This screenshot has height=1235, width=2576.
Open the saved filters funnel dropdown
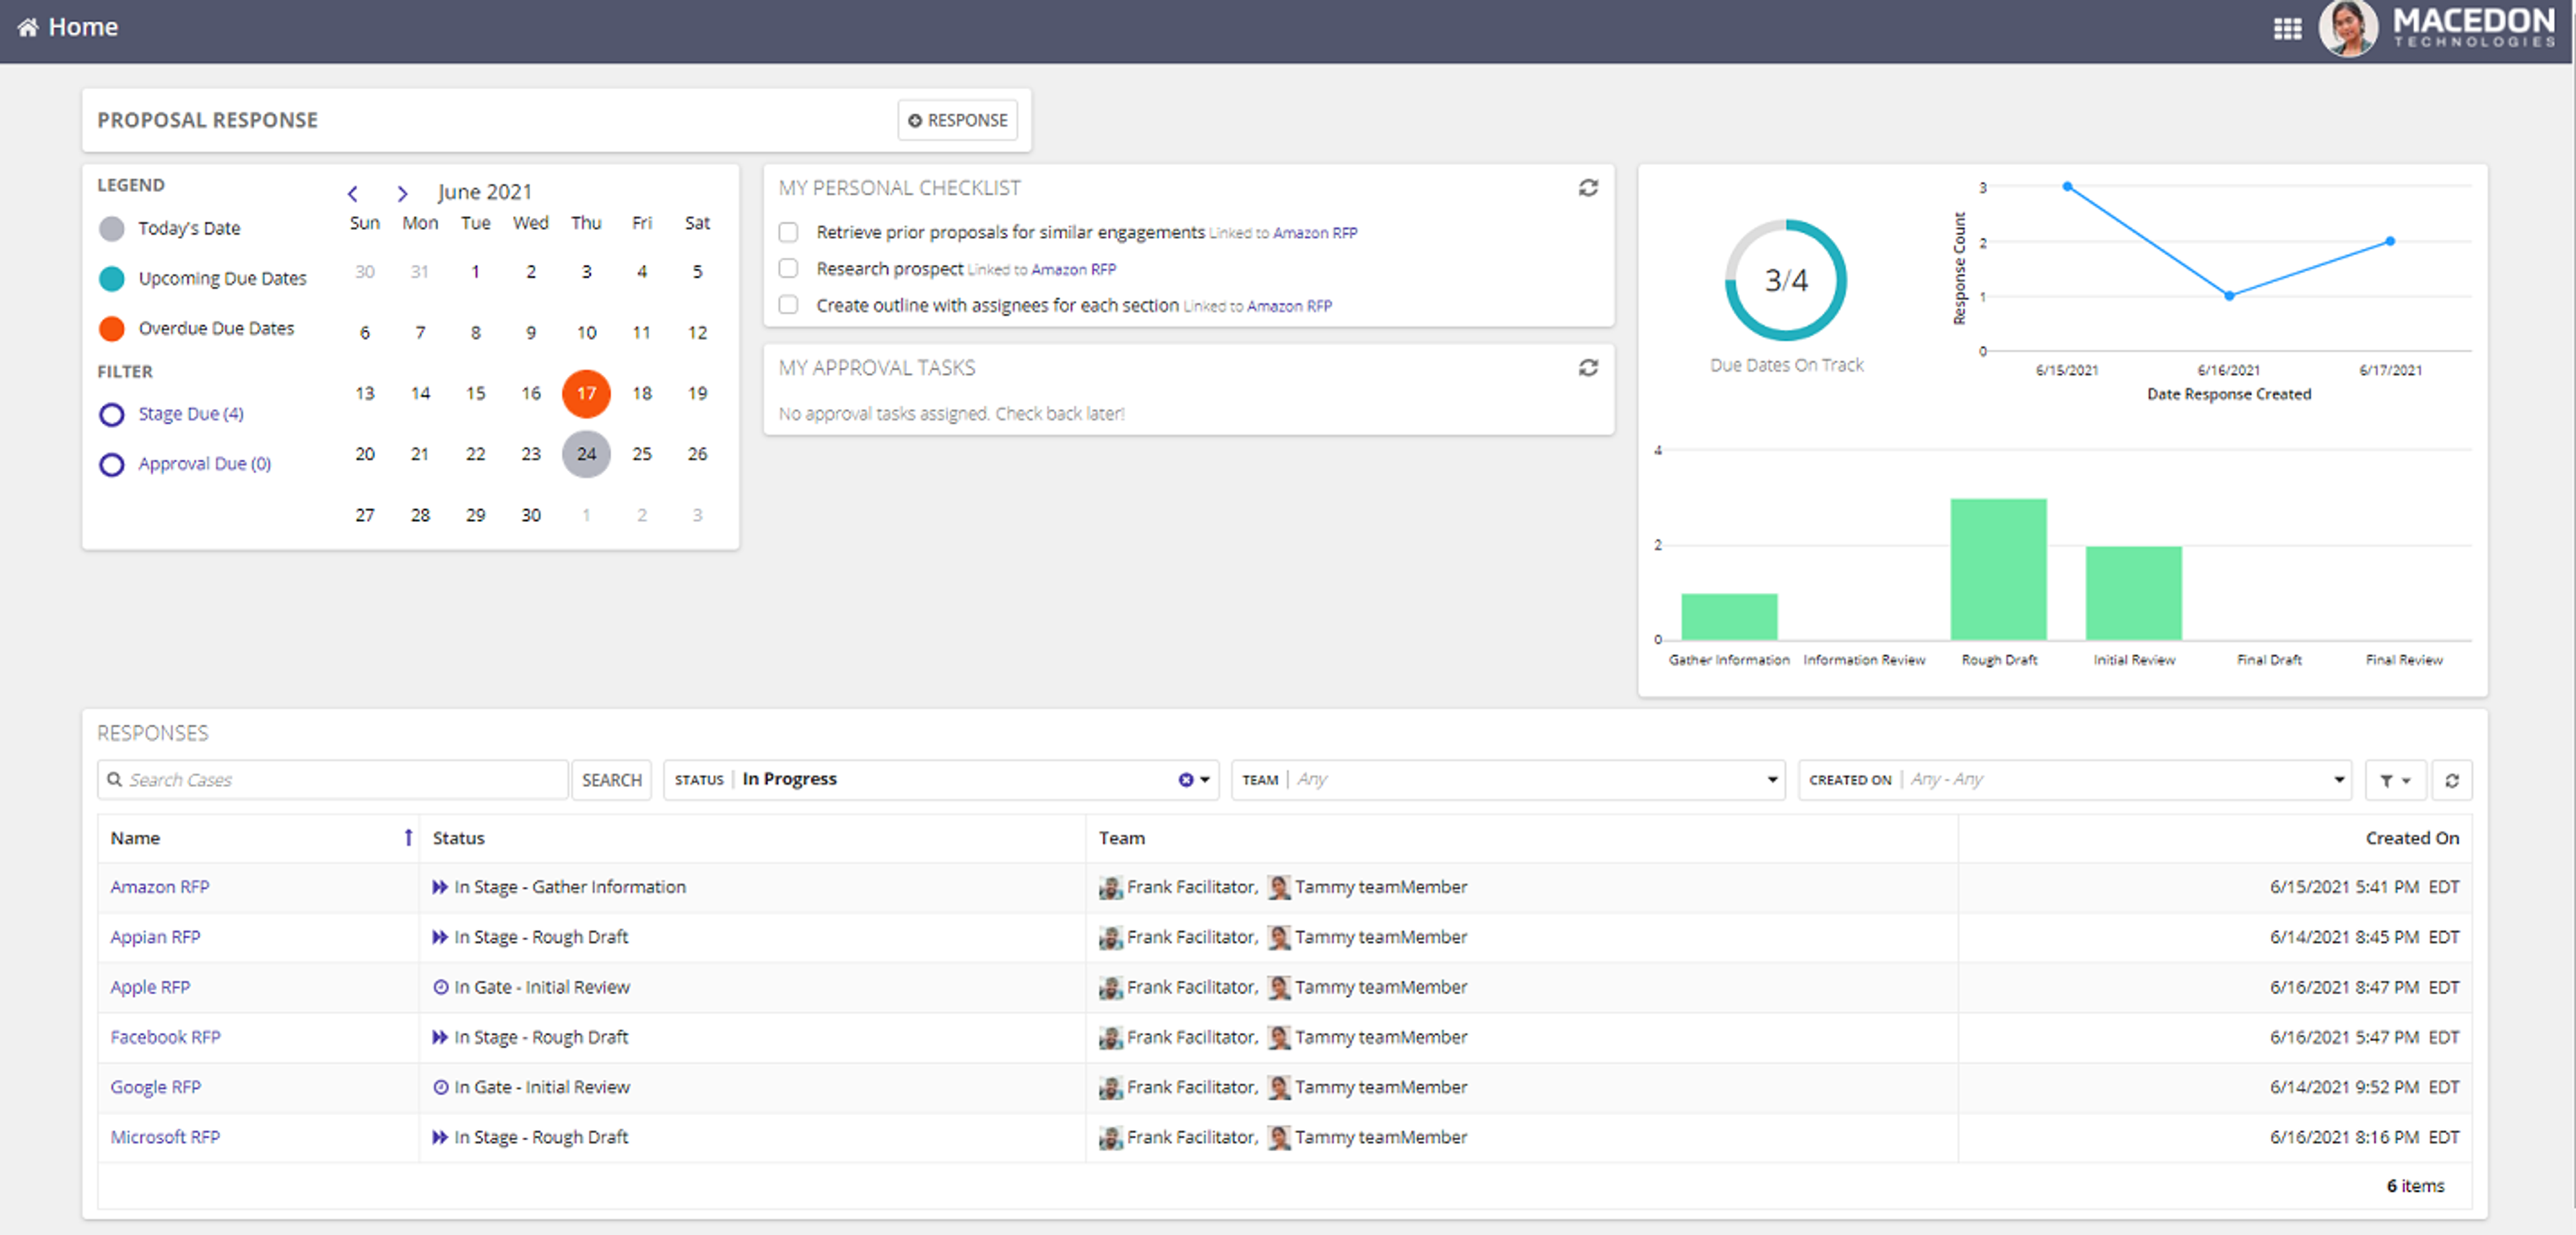(x=2395, y=780)
